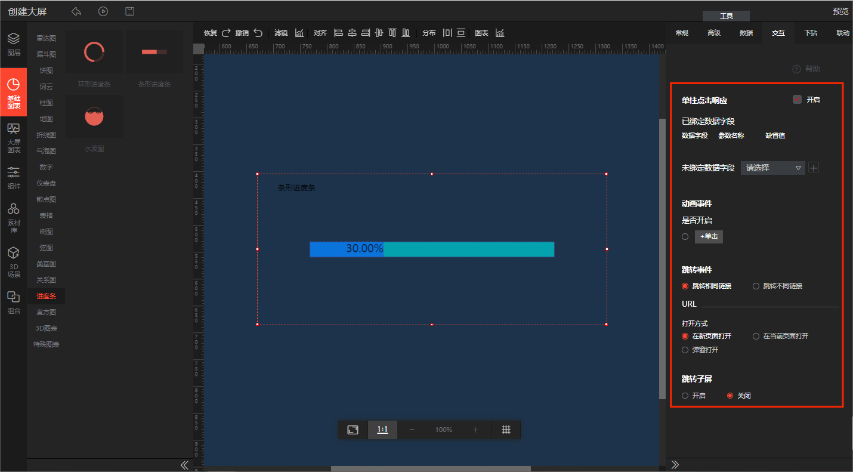This screenshot has height=472, width=853.
Task: Click the URL input field
Action: [770, 303]
